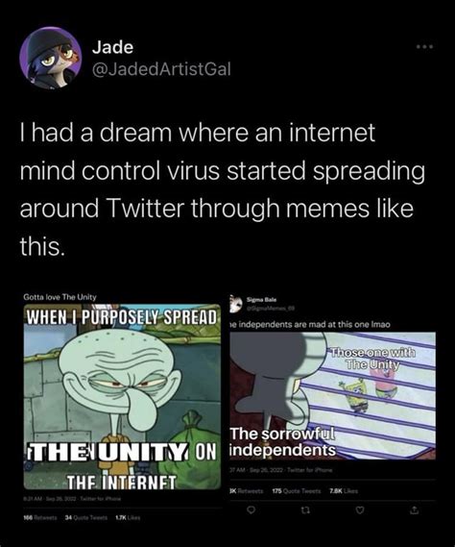Click the 'Gotta love The Unity' caption
The width and height of the screenshot is (455, 547).
tap(60, 297)
